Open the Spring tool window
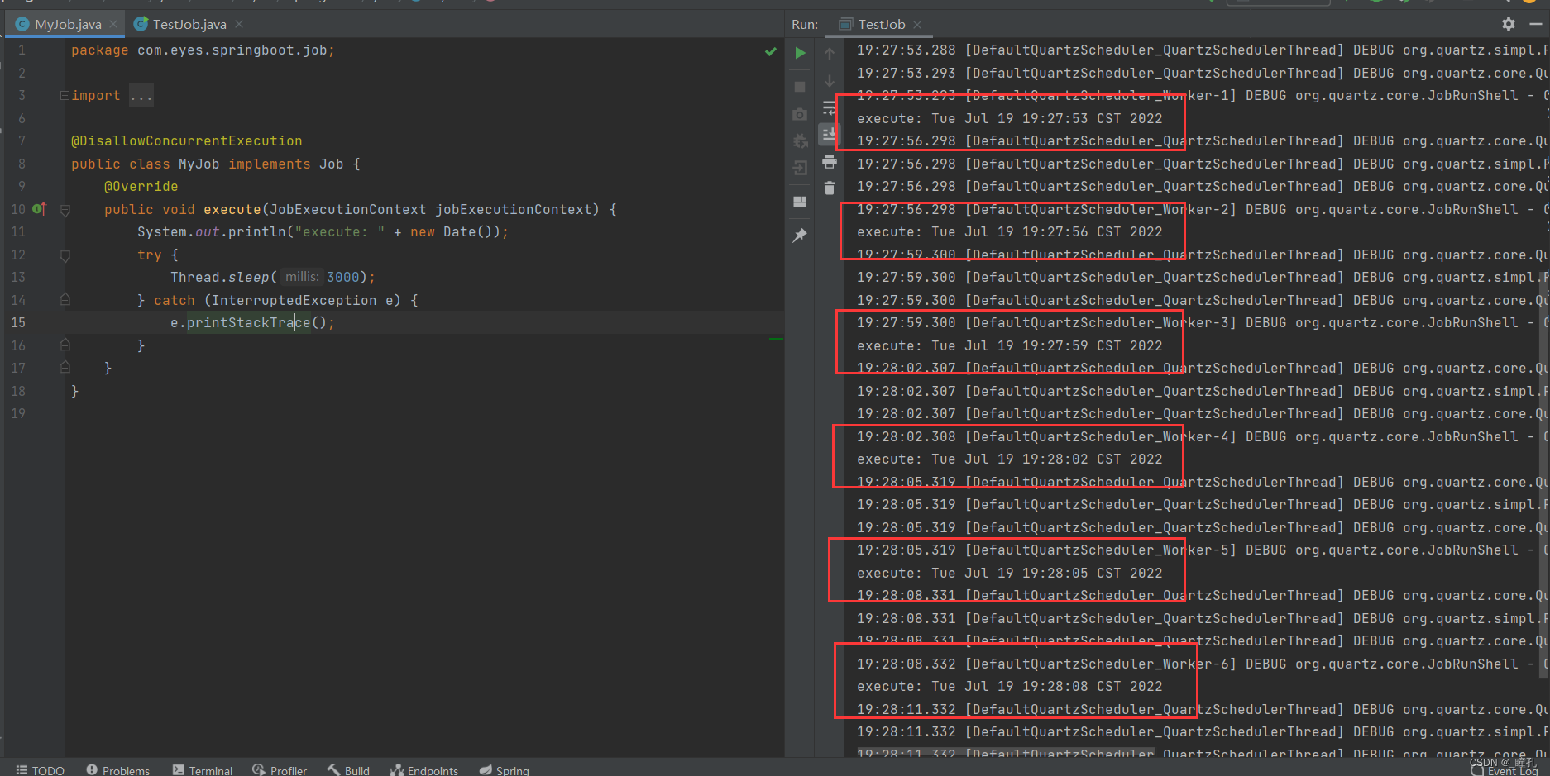Image resolution: width=1550 pixels, height=776 pixels. [505, 769]
